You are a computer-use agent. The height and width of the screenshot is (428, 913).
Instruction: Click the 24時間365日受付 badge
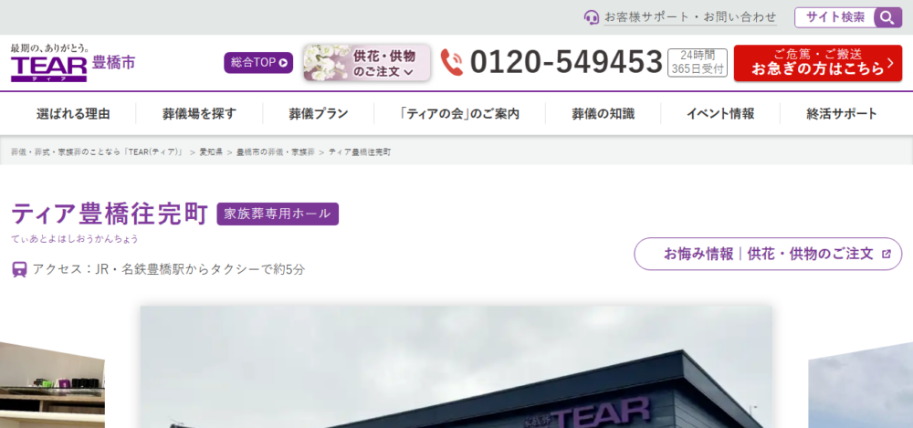point(697,62)
